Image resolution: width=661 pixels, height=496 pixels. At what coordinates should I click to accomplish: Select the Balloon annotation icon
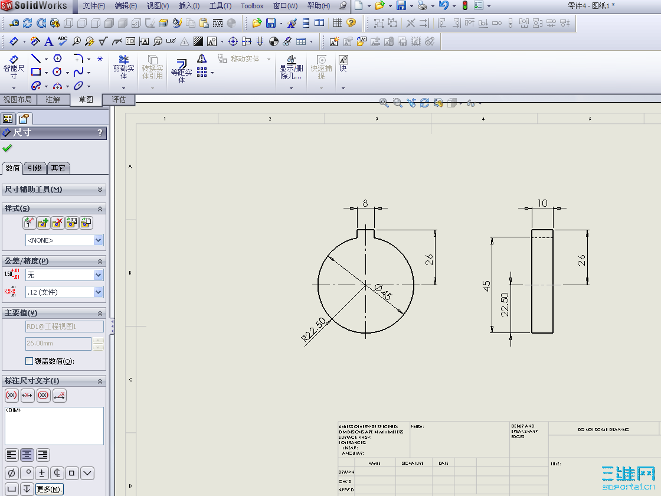pos(76,41)
